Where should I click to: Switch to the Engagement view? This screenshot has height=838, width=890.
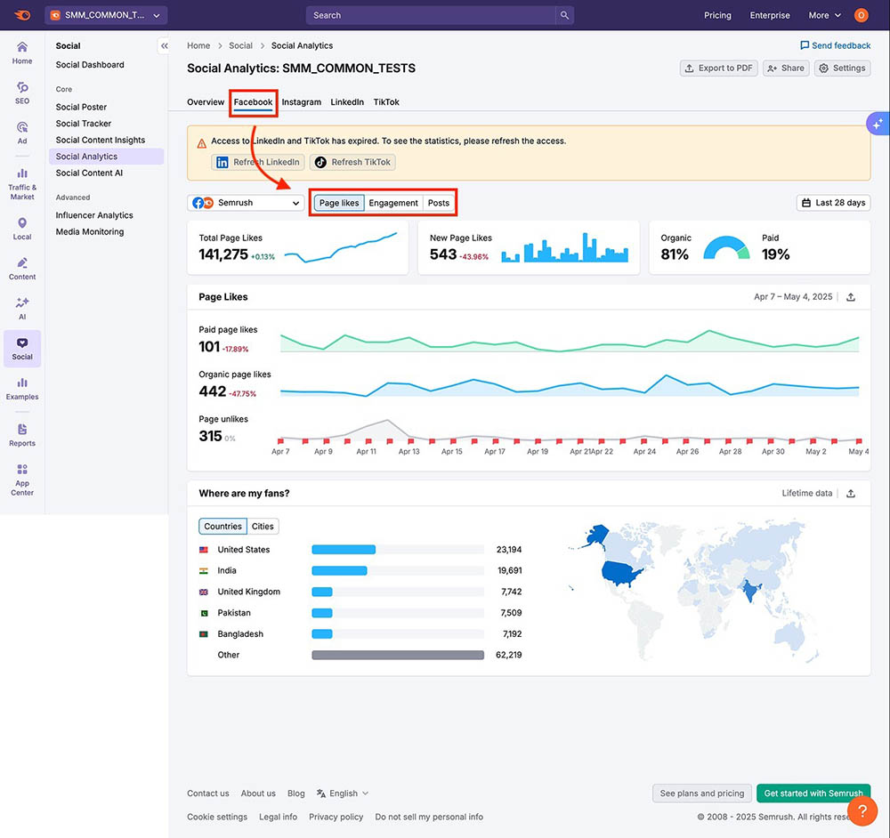click(393, 203)
